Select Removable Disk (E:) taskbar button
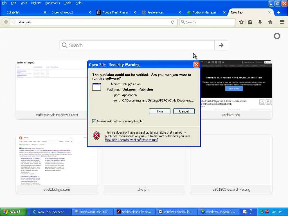 (92, 212)
